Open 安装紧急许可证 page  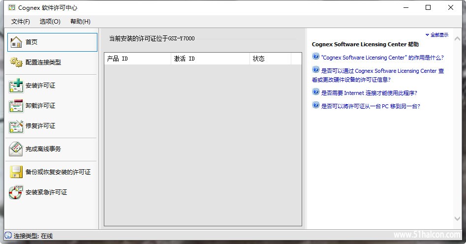(x=46, y=192)
